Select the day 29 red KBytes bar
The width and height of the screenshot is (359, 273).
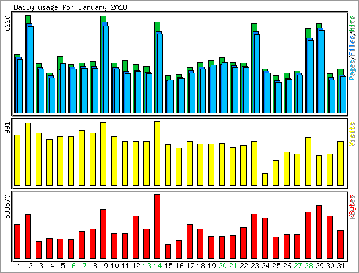319,232
